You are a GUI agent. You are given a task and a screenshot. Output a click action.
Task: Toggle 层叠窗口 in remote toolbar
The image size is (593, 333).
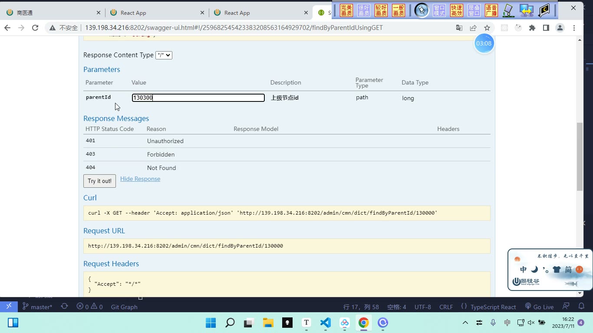pos(474,10)
